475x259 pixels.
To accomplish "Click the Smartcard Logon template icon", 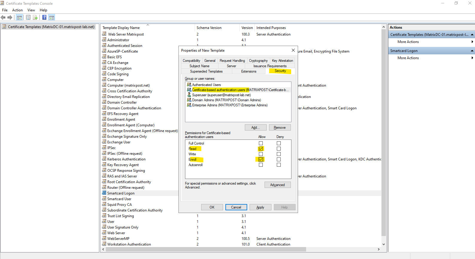I will coord(104,193).
